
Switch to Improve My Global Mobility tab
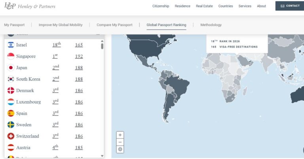(x=61, y=25)
